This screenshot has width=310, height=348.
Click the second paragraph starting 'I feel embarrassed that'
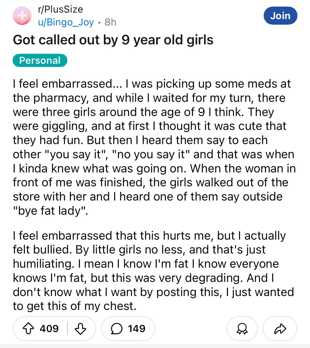click(x=153, y=271)
